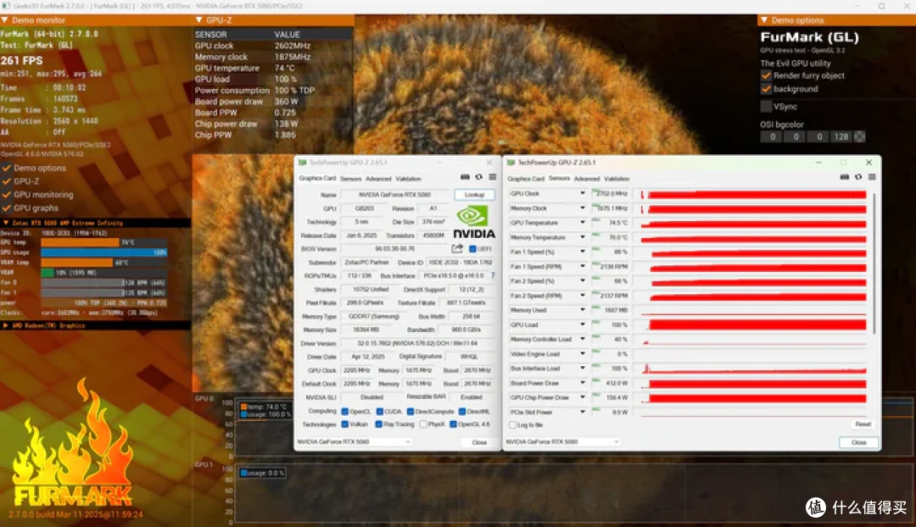This screenshot has width=916, height=527.
Task: Expand the AMD Radeon(TM) Graphics section
Action: [6, 325]
